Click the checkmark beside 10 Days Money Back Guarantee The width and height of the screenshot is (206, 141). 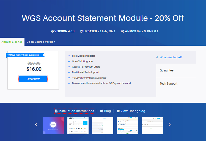pos(69,78)
